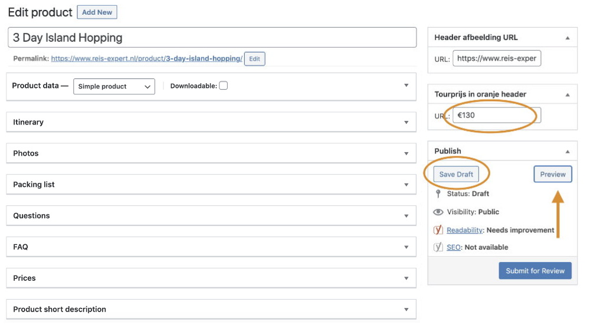Enable the Downloadable checkbox
The height and width of the screenshot is (328, 590).
coord(224,86)
